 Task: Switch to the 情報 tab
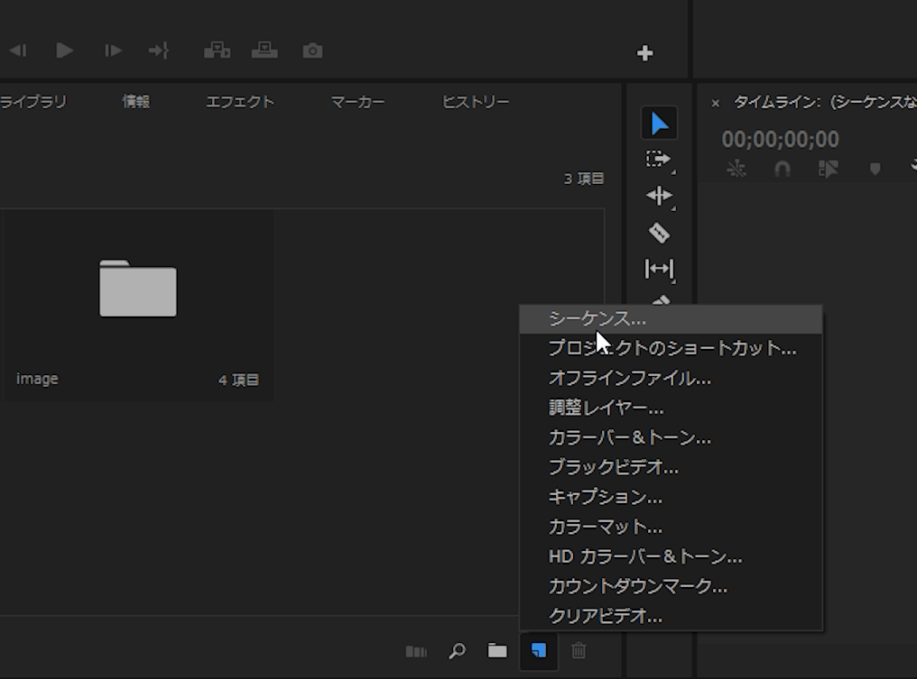136,102
